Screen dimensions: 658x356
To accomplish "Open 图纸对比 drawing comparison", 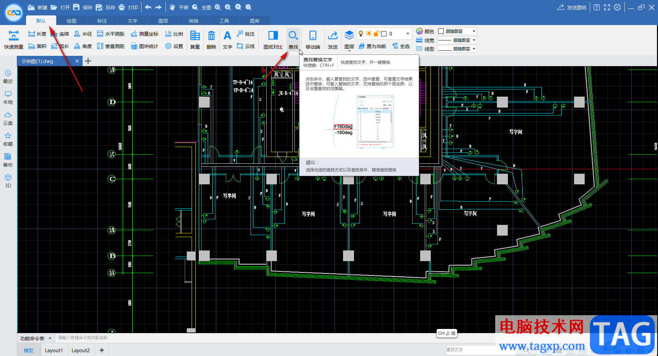I will (x=273, y=40).
